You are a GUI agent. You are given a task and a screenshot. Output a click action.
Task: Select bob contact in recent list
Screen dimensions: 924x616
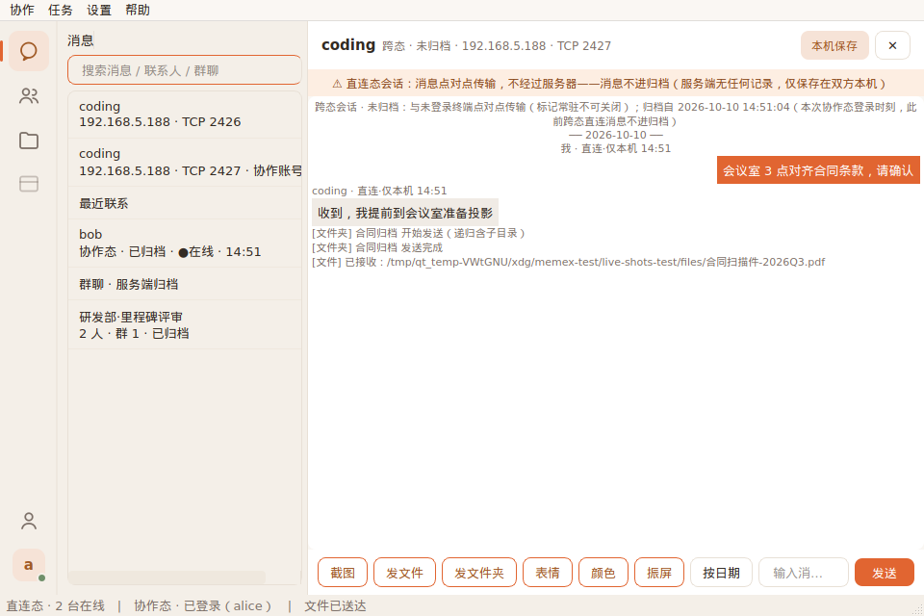pyautogui.click(x=185, y=243)
